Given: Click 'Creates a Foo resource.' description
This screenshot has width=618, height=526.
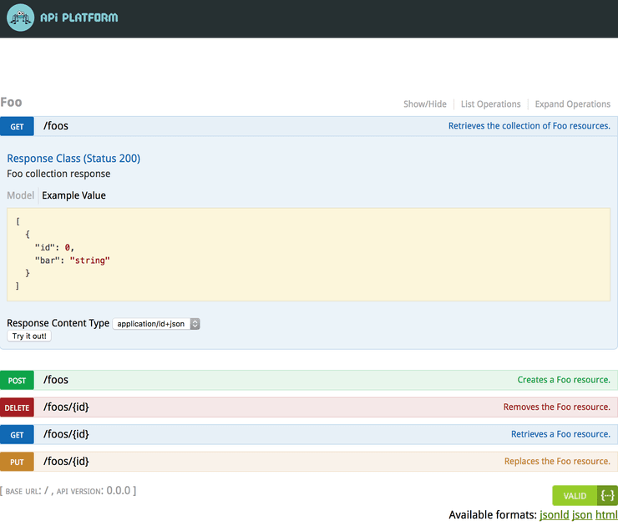Looking at the screenshot, I should click(x=564, y=380).
